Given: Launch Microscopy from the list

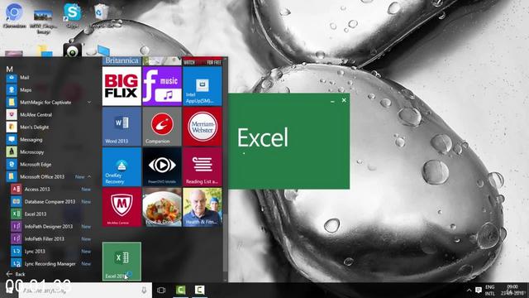Looking at the screenshot, I should point(49,152).
